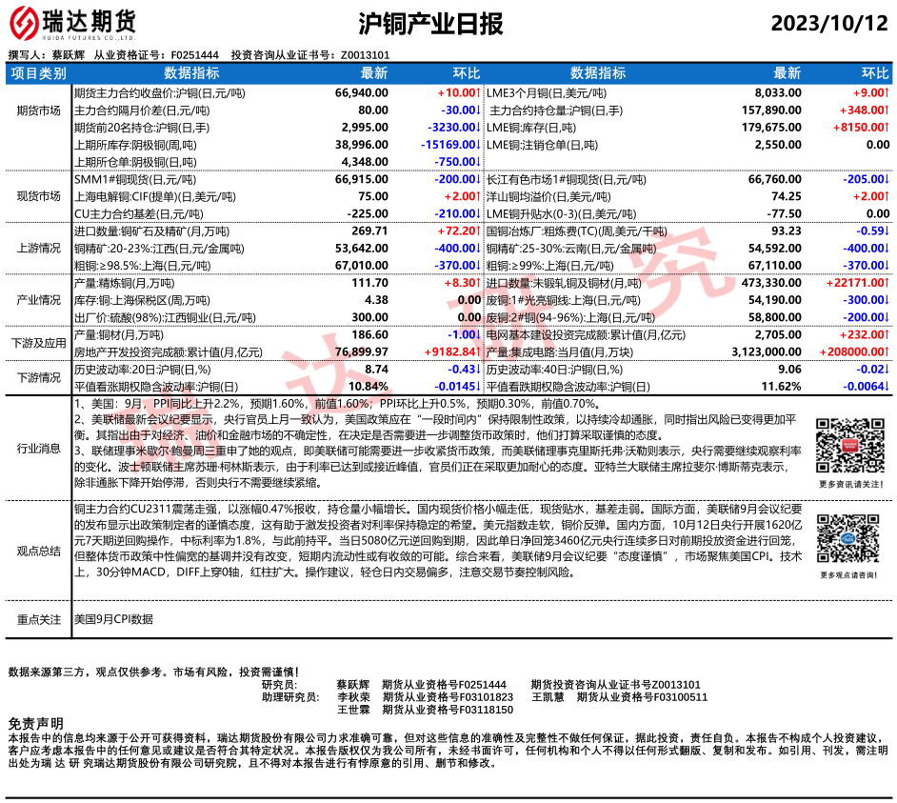Select the 下游及应用 category label
This screenshot has width=897, height=803.
coord(38,343)
